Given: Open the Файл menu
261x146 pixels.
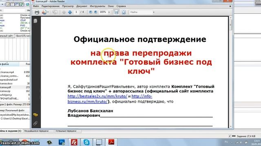Looking at the screenshot, I should pos(36,6).
